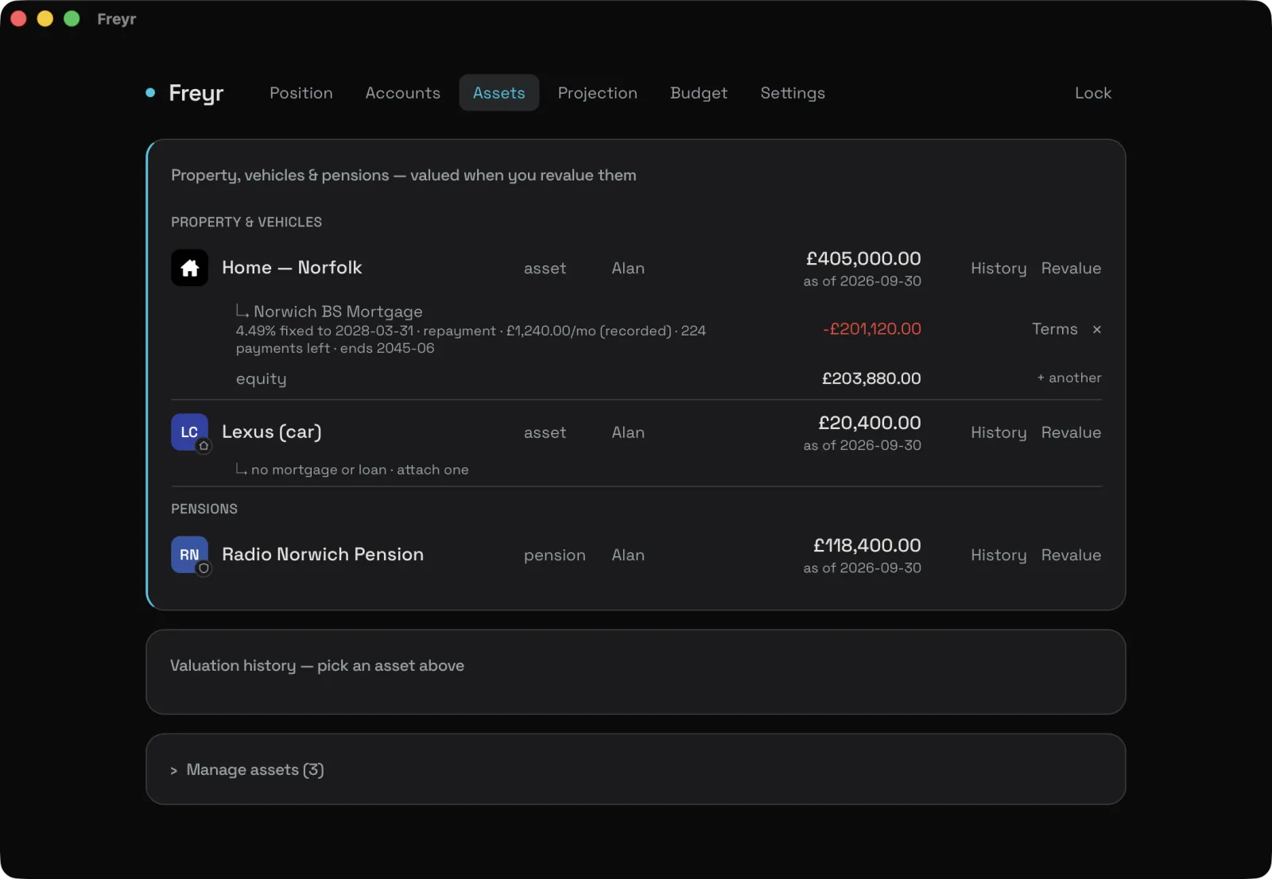Go to the Projection tab
The image size is (1272, 879).
[598, 93]
